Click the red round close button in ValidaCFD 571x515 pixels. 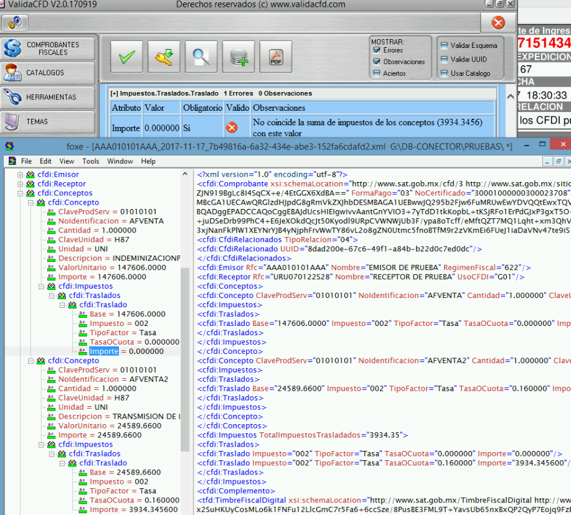pos(498,22)
